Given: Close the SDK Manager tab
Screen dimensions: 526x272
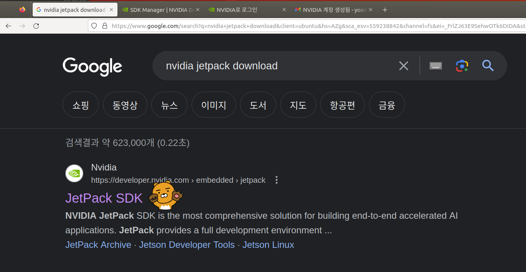Looking at the screenshot, I should click(x=198, y=10).
